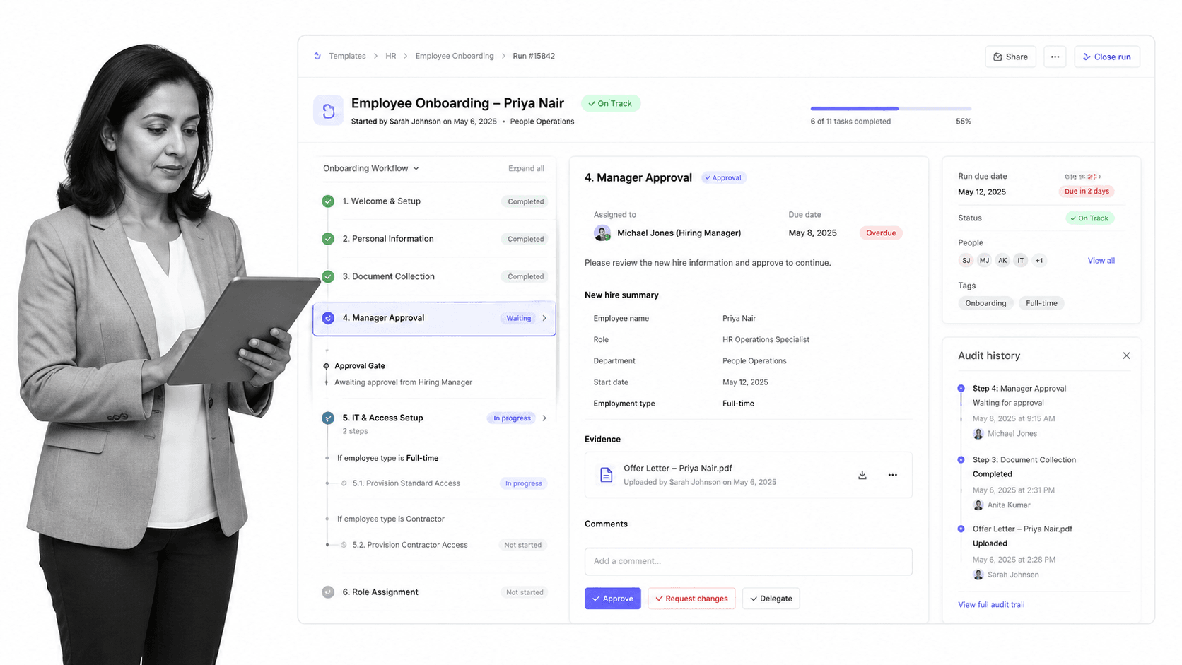The image size is (1182, 665).
Task: Click the Add a comment field
Action: click(748, 561)
